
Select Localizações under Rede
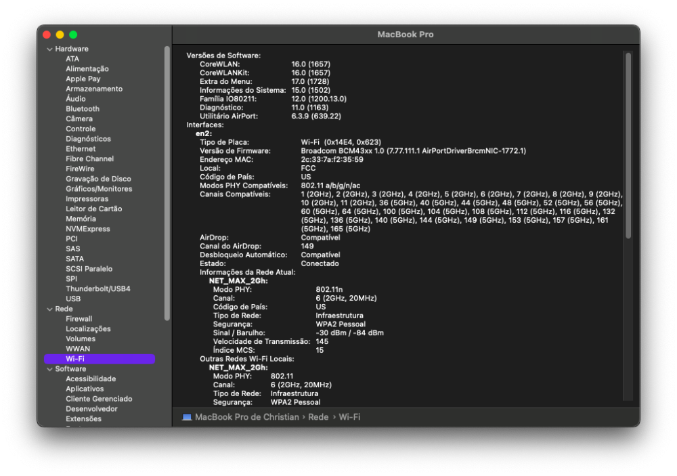88,328
